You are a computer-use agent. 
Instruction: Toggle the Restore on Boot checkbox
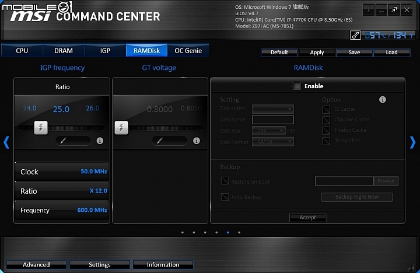tap(225, 181)
